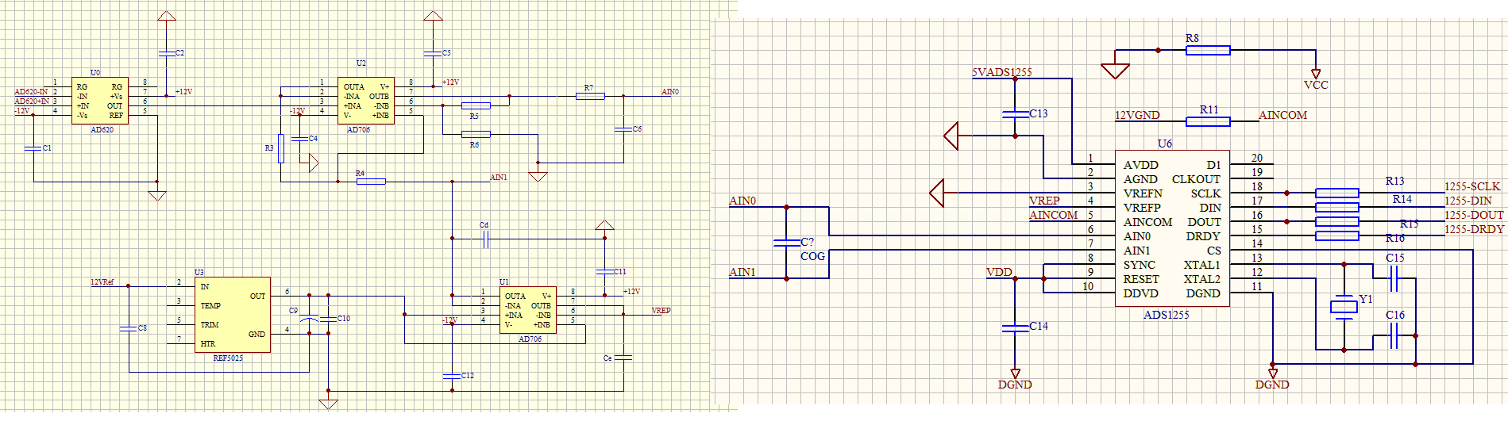
Task: Click the VDD net label
Action: click(999, 272)
